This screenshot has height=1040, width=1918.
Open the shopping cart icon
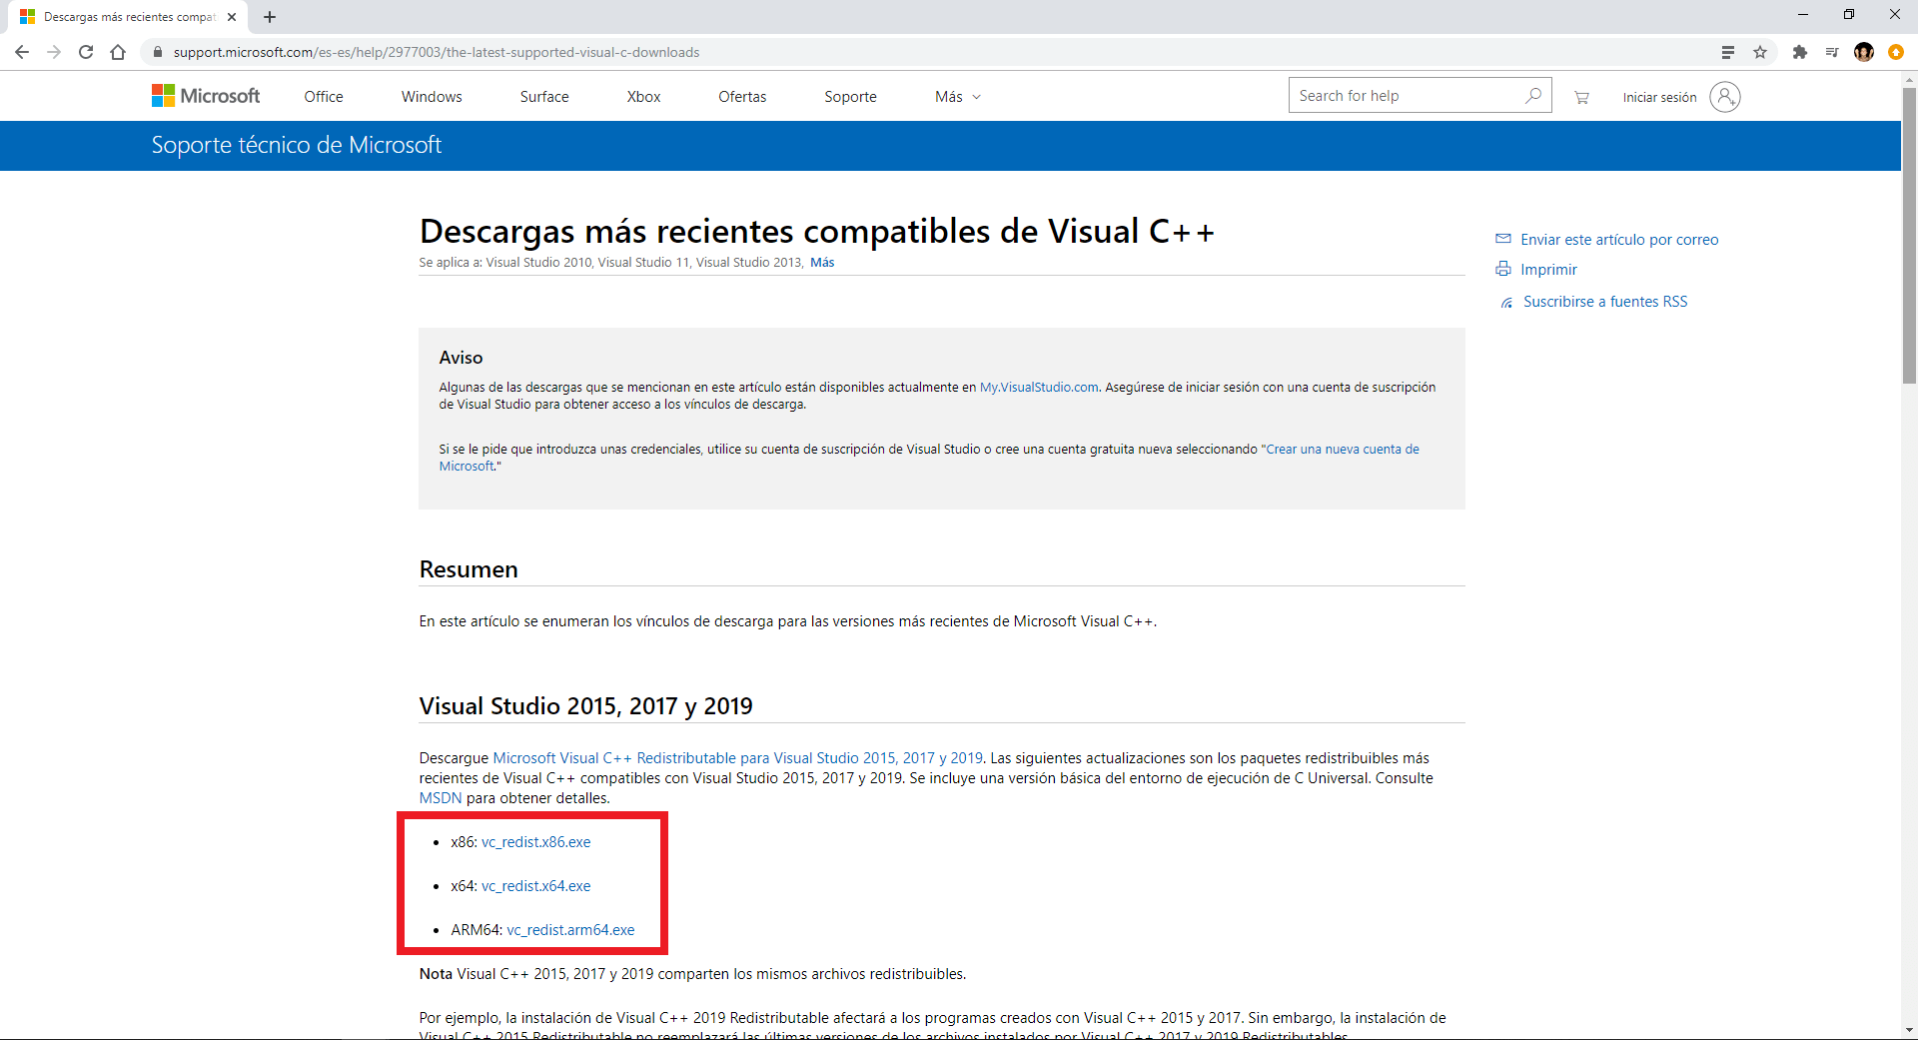pos(1581,97)
